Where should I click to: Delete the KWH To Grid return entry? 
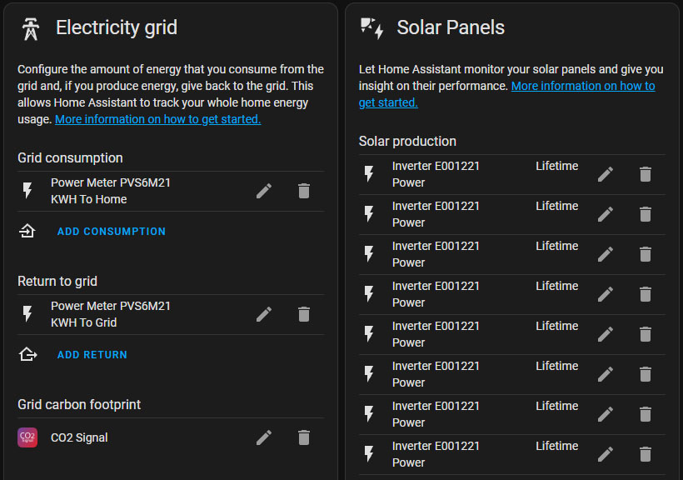coord(304,314)
